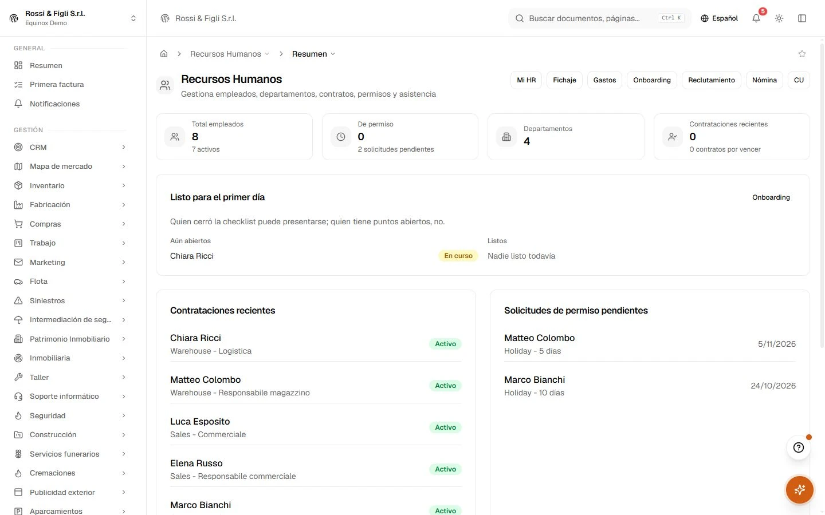Open Servicios funerarios in sidebar
Viewport: 825px width, 515px height.
point(71,454)
